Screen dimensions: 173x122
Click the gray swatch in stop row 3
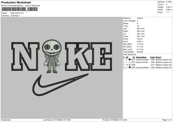[x=130, y=65]
